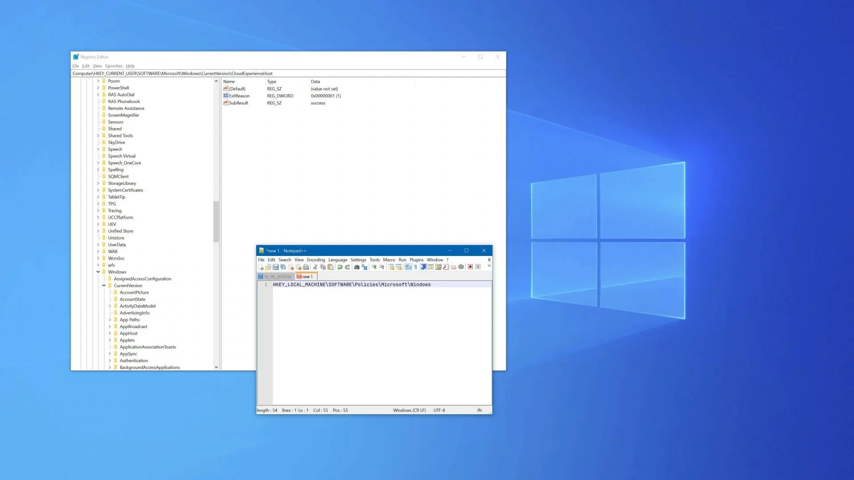The height and width of the screenshot is (480, 854).
Task: Click the Save All icon in Notepad++
Action: (283, 267)
